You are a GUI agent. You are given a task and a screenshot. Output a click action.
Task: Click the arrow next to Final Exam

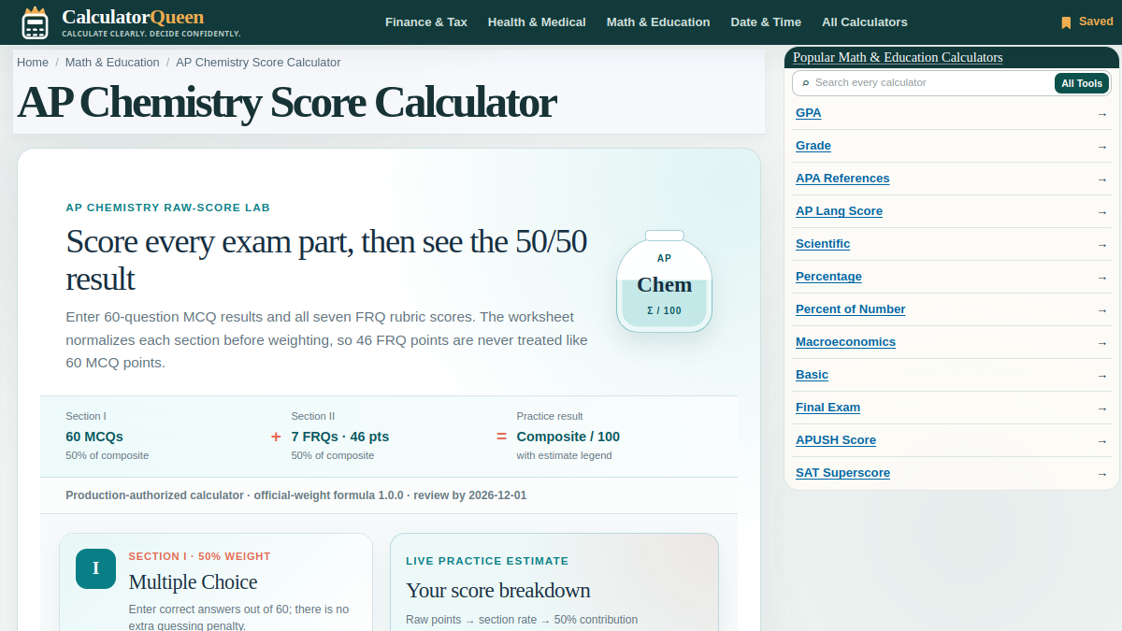(1102, 409)
